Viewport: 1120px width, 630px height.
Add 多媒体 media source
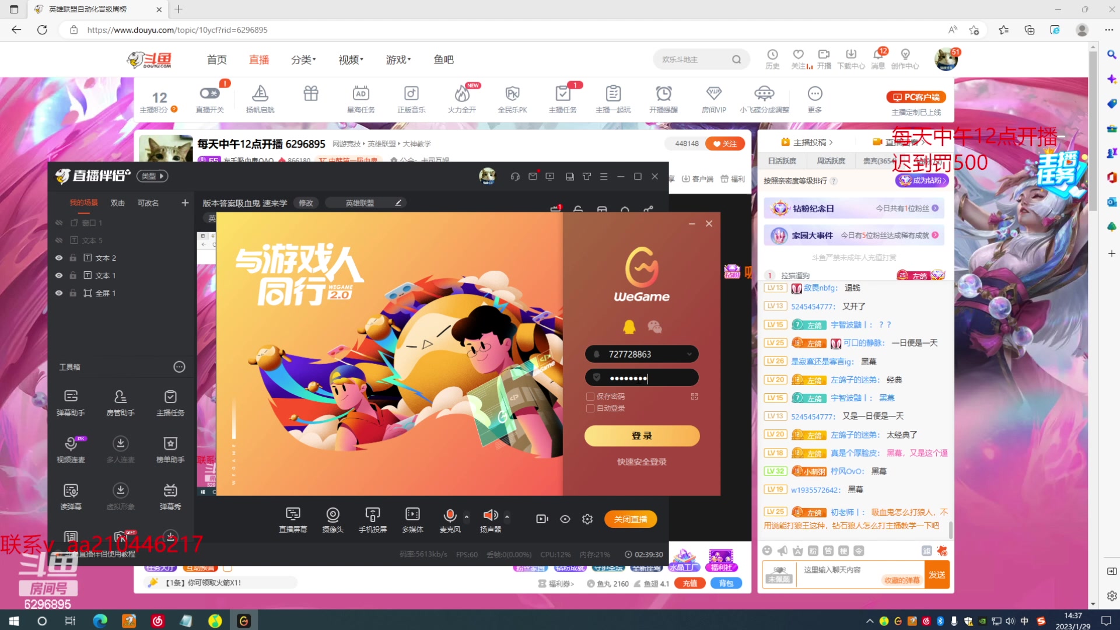(412, 519)
